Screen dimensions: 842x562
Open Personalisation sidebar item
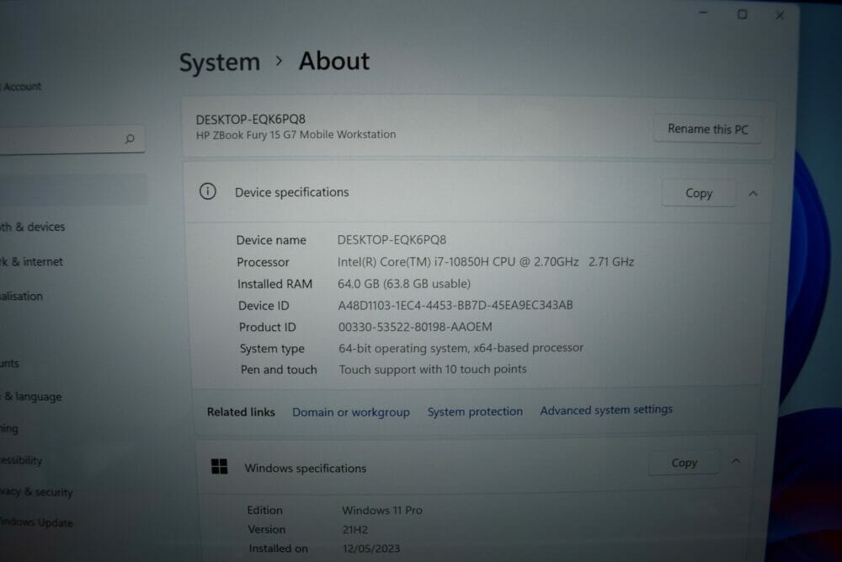(21, 296)
